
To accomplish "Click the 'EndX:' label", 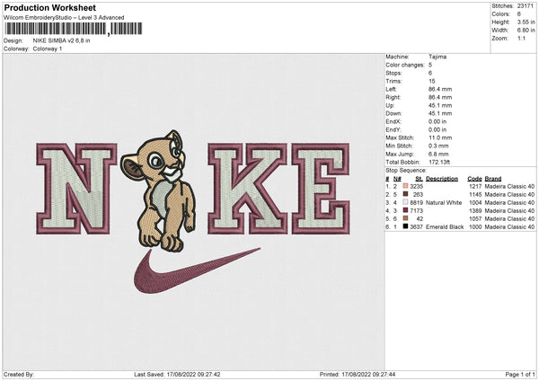I will 393,121.
